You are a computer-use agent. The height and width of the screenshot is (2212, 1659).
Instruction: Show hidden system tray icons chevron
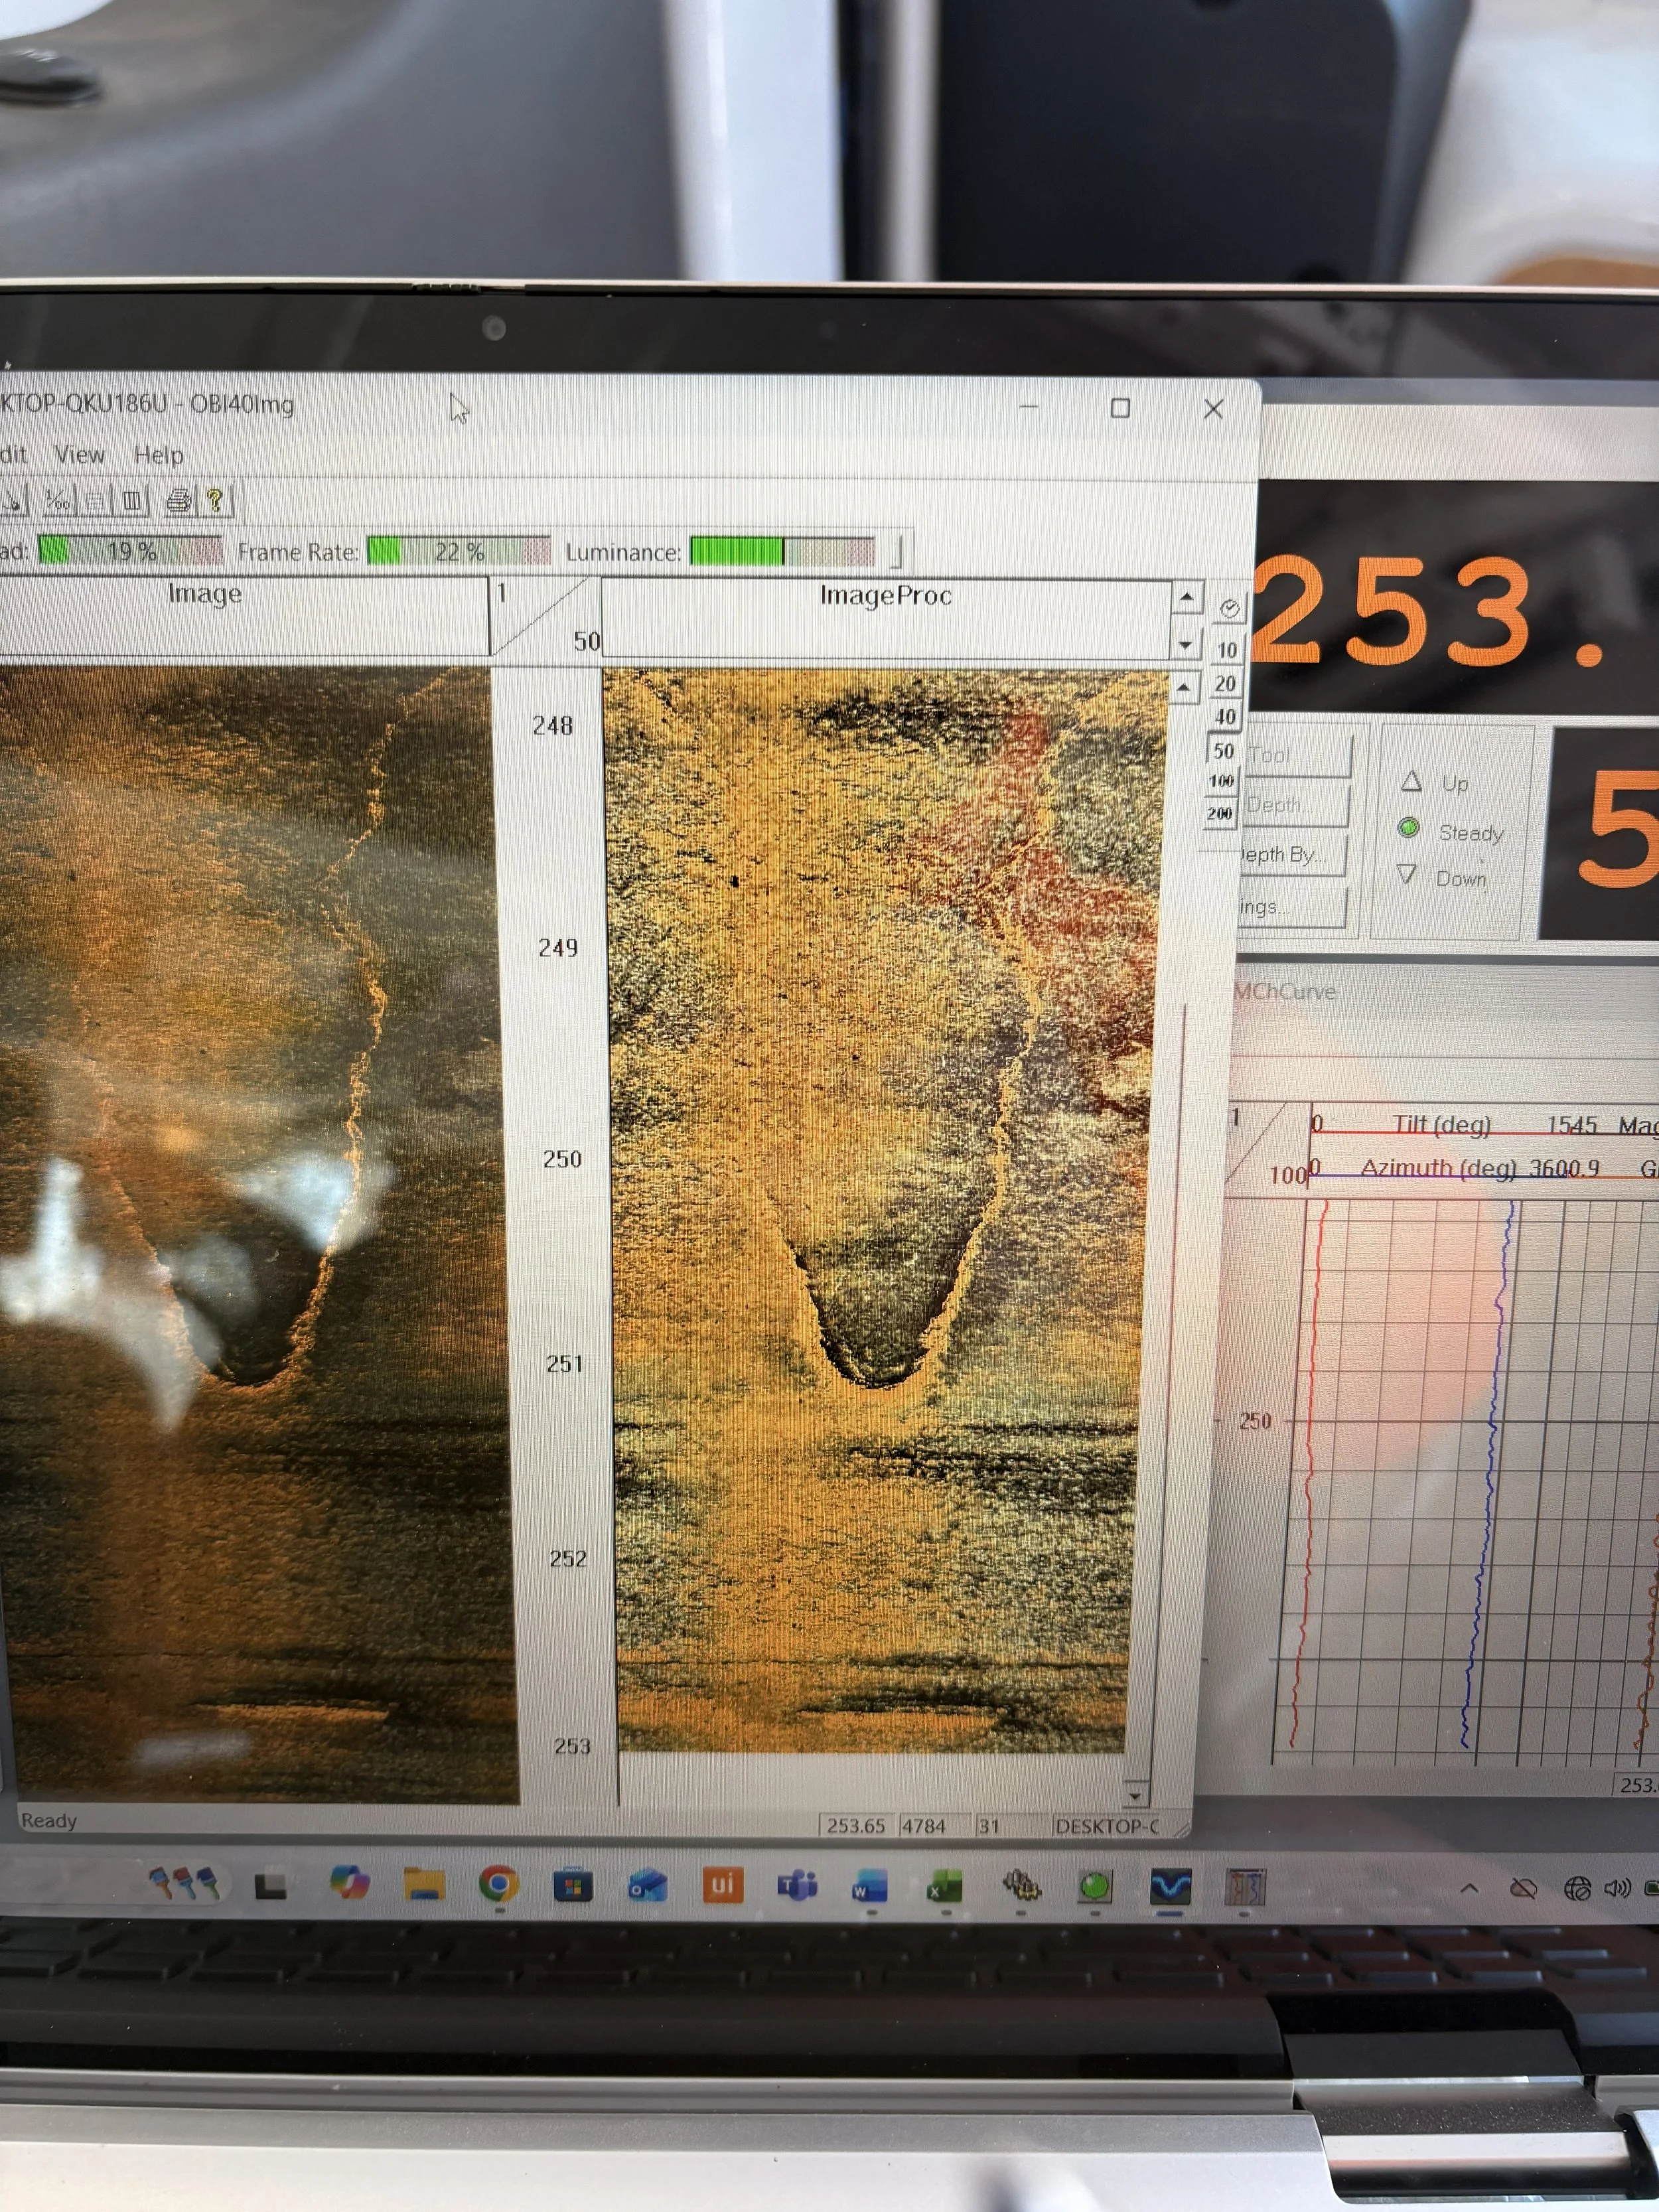(1469, 1889)
